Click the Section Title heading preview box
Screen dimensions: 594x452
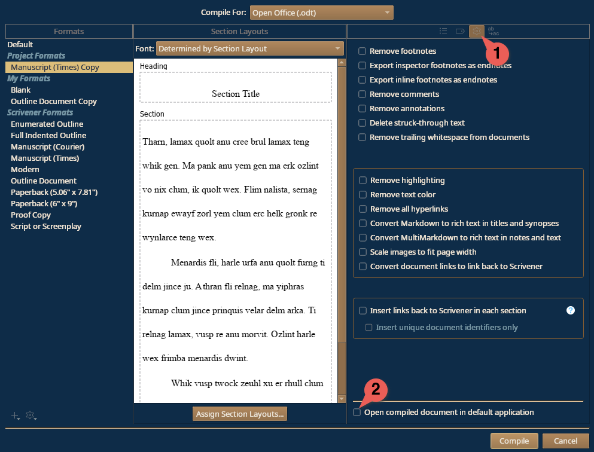pyautogui.click(x=236, y=87)
